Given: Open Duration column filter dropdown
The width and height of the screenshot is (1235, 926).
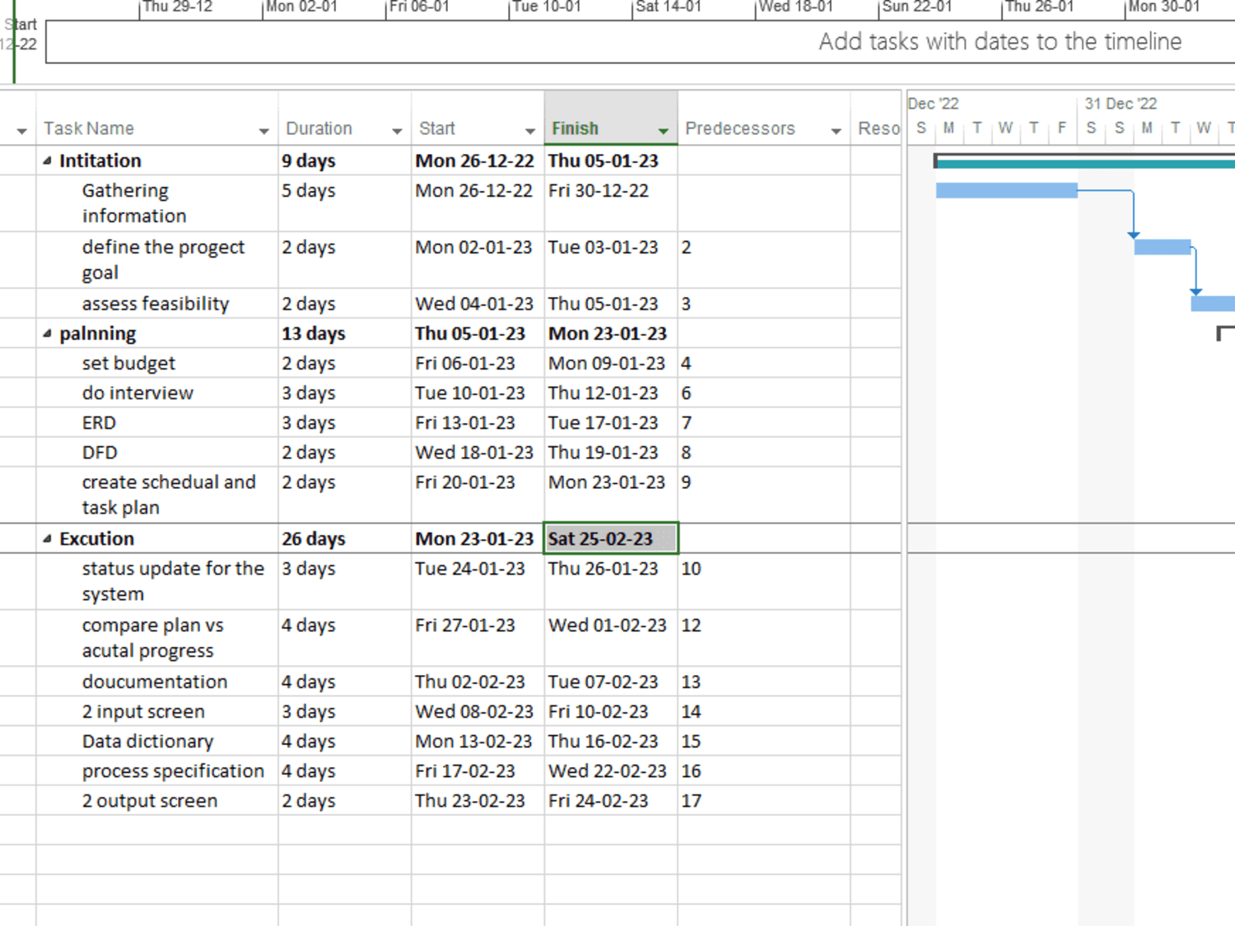Looking at the screenshot, I should tap(397, 131).
